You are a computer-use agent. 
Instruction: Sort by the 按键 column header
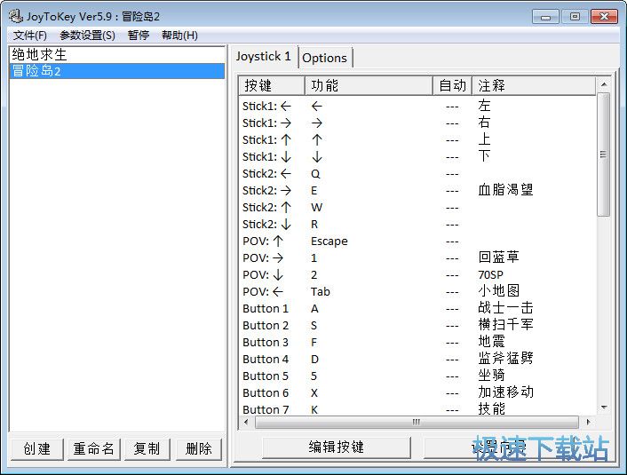(x=271, y=86)
